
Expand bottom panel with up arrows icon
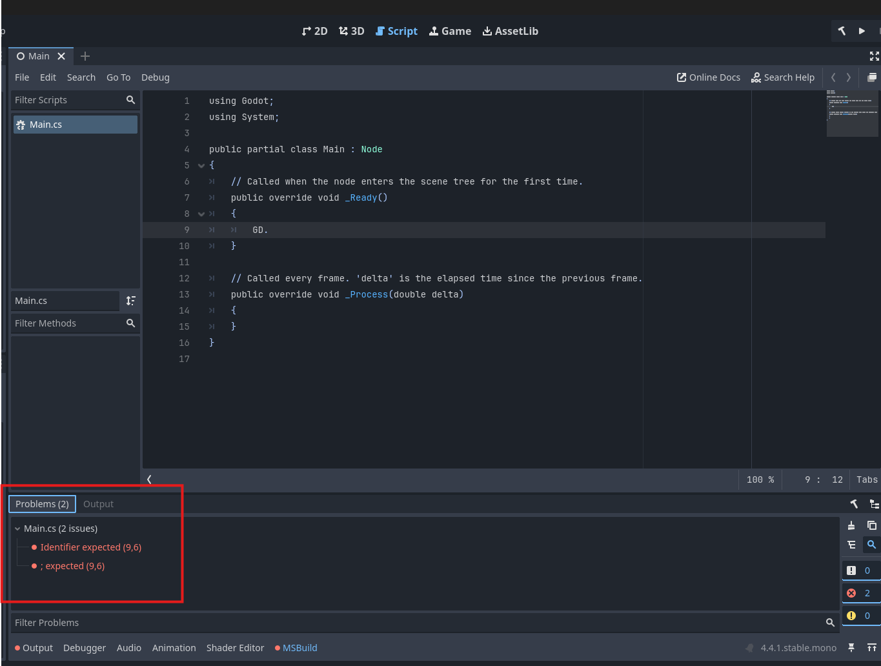point(872,648)
